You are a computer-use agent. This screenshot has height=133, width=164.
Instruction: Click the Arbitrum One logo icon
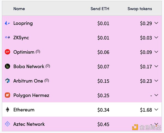pos(7,81)
